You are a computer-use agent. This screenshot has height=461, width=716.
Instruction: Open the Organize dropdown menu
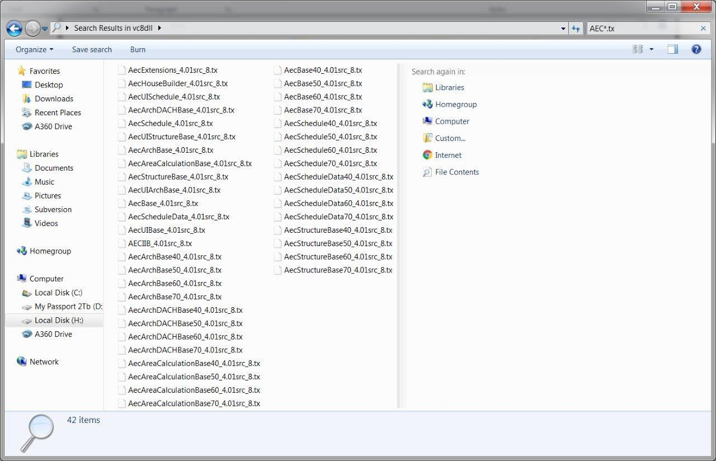[x=34, y=49]
